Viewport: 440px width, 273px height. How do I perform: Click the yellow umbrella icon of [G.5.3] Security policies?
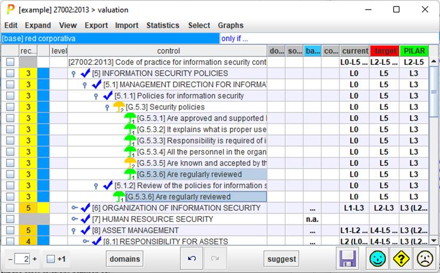119,107
